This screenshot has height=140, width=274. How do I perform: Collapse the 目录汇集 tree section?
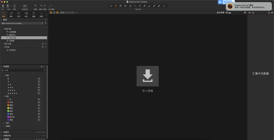[4, 29]
